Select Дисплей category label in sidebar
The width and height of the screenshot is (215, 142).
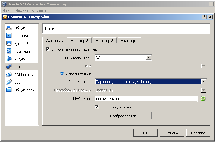click(21, 44)
